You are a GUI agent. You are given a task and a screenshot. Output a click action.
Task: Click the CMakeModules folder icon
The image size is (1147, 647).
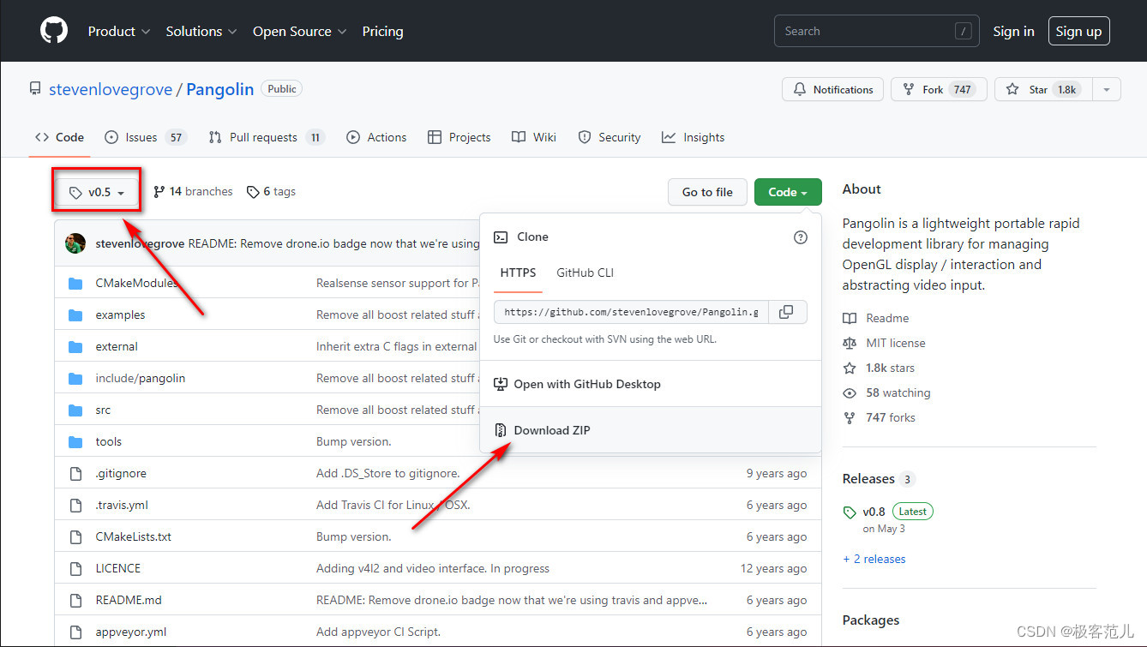(75, 284)
